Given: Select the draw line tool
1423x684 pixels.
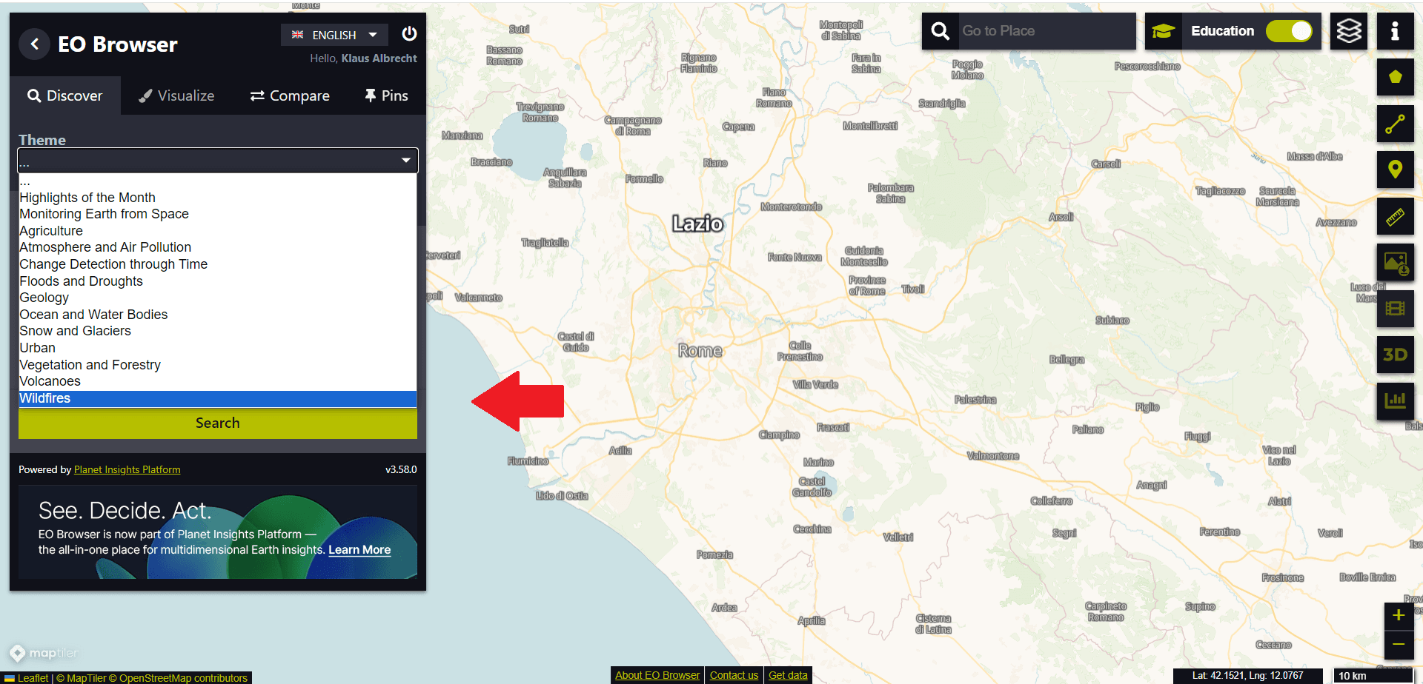Looking at the screenshot, I should (1395, 124).
